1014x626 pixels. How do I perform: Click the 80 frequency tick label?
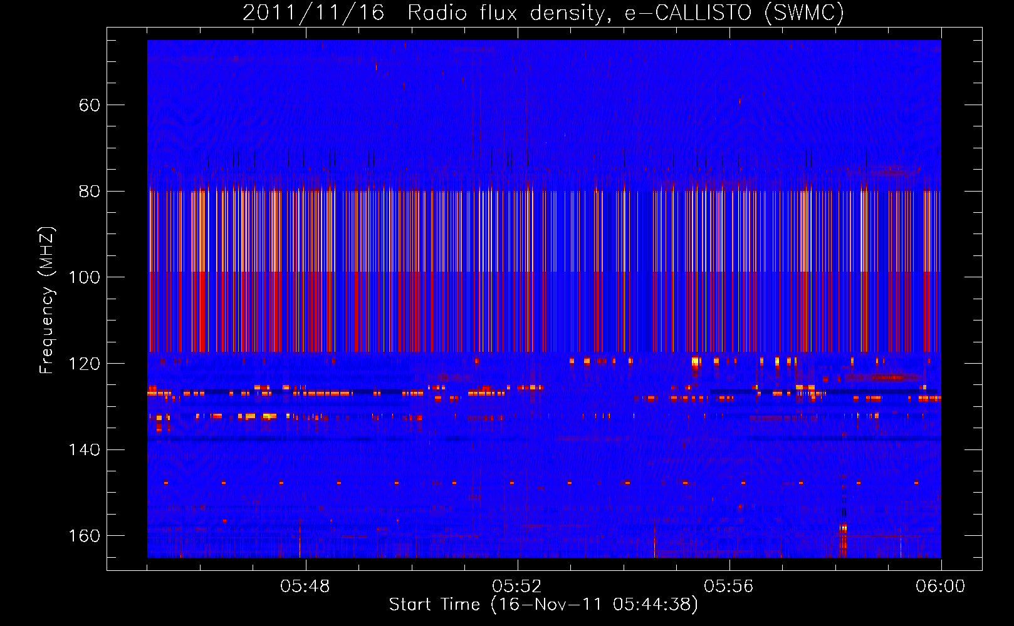tap(90, 192)
